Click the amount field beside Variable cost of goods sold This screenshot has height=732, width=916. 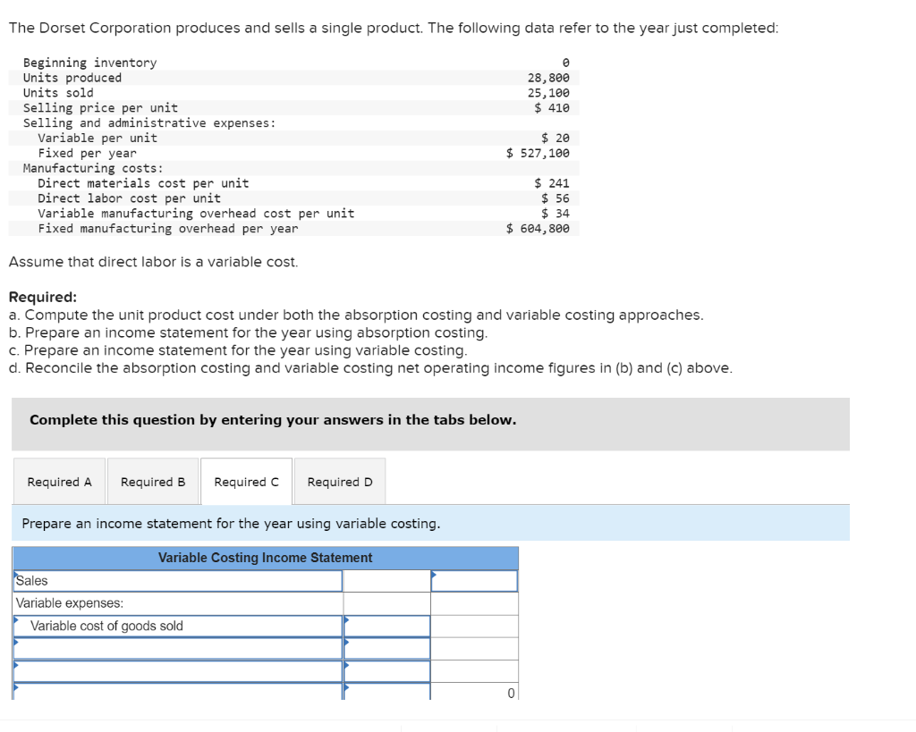pyautogui.click(x=386, y=625)
